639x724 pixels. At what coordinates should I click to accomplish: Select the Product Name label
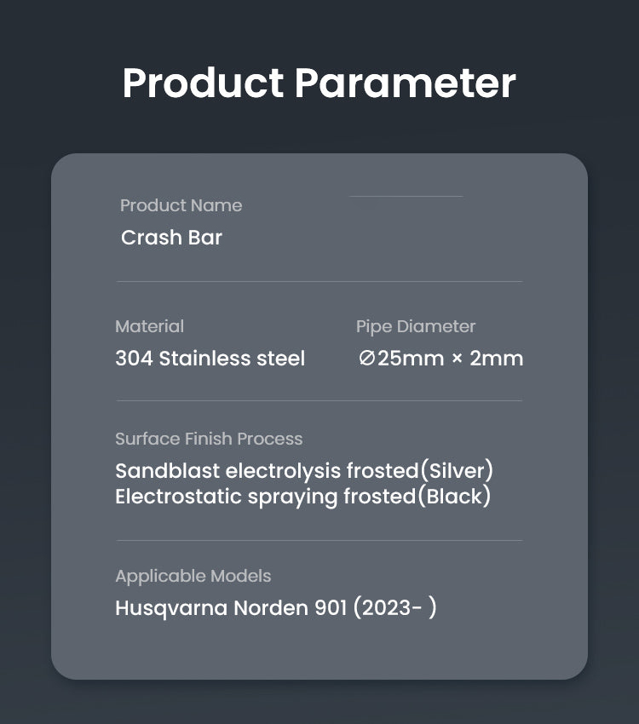(x=181, y=205)
